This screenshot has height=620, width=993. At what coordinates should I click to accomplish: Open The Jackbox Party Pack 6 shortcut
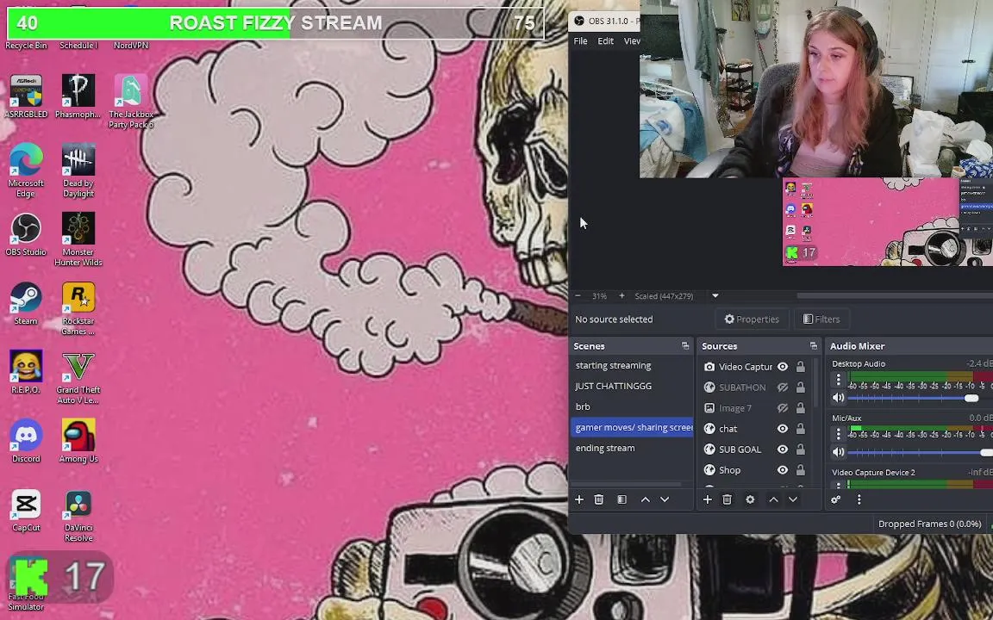click(131, 102)
